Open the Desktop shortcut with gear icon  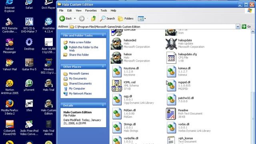(29, 44)
